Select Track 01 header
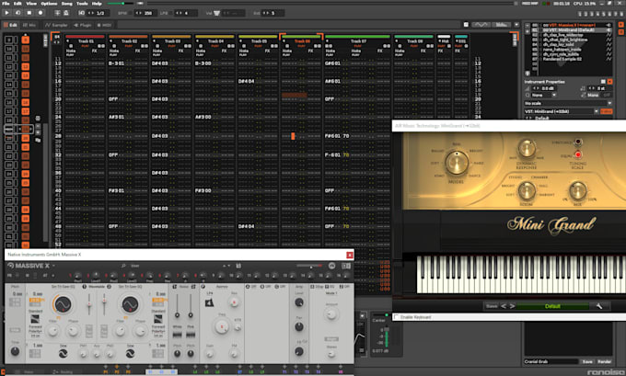The width and height of the screenshot is (626, 376). 86,41
